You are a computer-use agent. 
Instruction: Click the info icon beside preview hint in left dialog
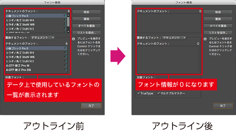73,39
